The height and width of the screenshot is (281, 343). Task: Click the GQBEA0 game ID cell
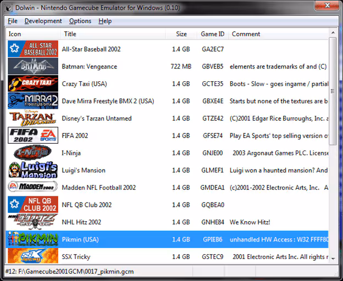tap(213, 205)
